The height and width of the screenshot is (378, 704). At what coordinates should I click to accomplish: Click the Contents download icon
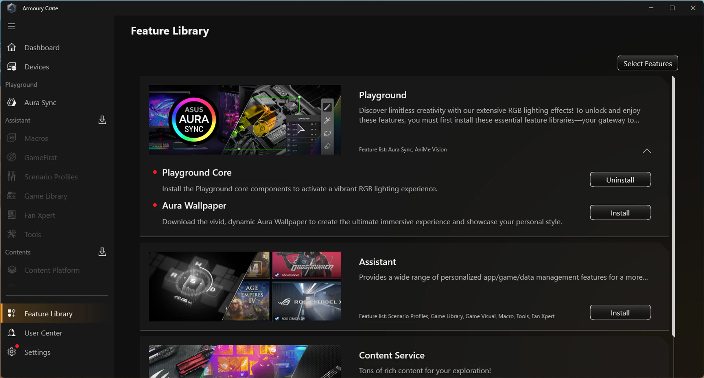[x=102, y=252]
